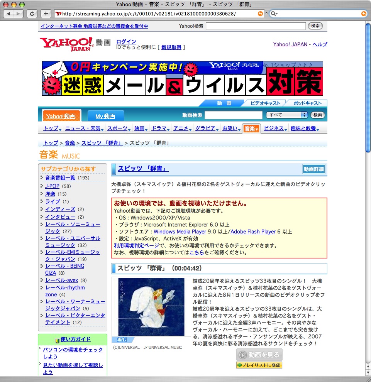The height and width of the screenshot is (382, 371).
Task: Click the orange snapback icon in search field
Action: [x=363, y=14]
